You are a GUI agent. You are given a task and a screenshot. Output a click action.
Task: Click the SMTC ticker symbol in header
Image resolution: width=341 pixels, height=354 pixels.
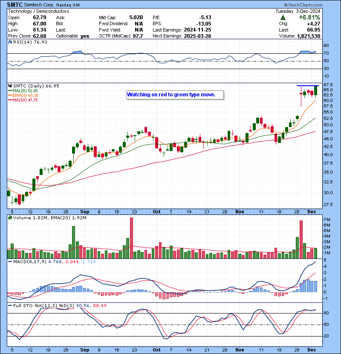15,5
